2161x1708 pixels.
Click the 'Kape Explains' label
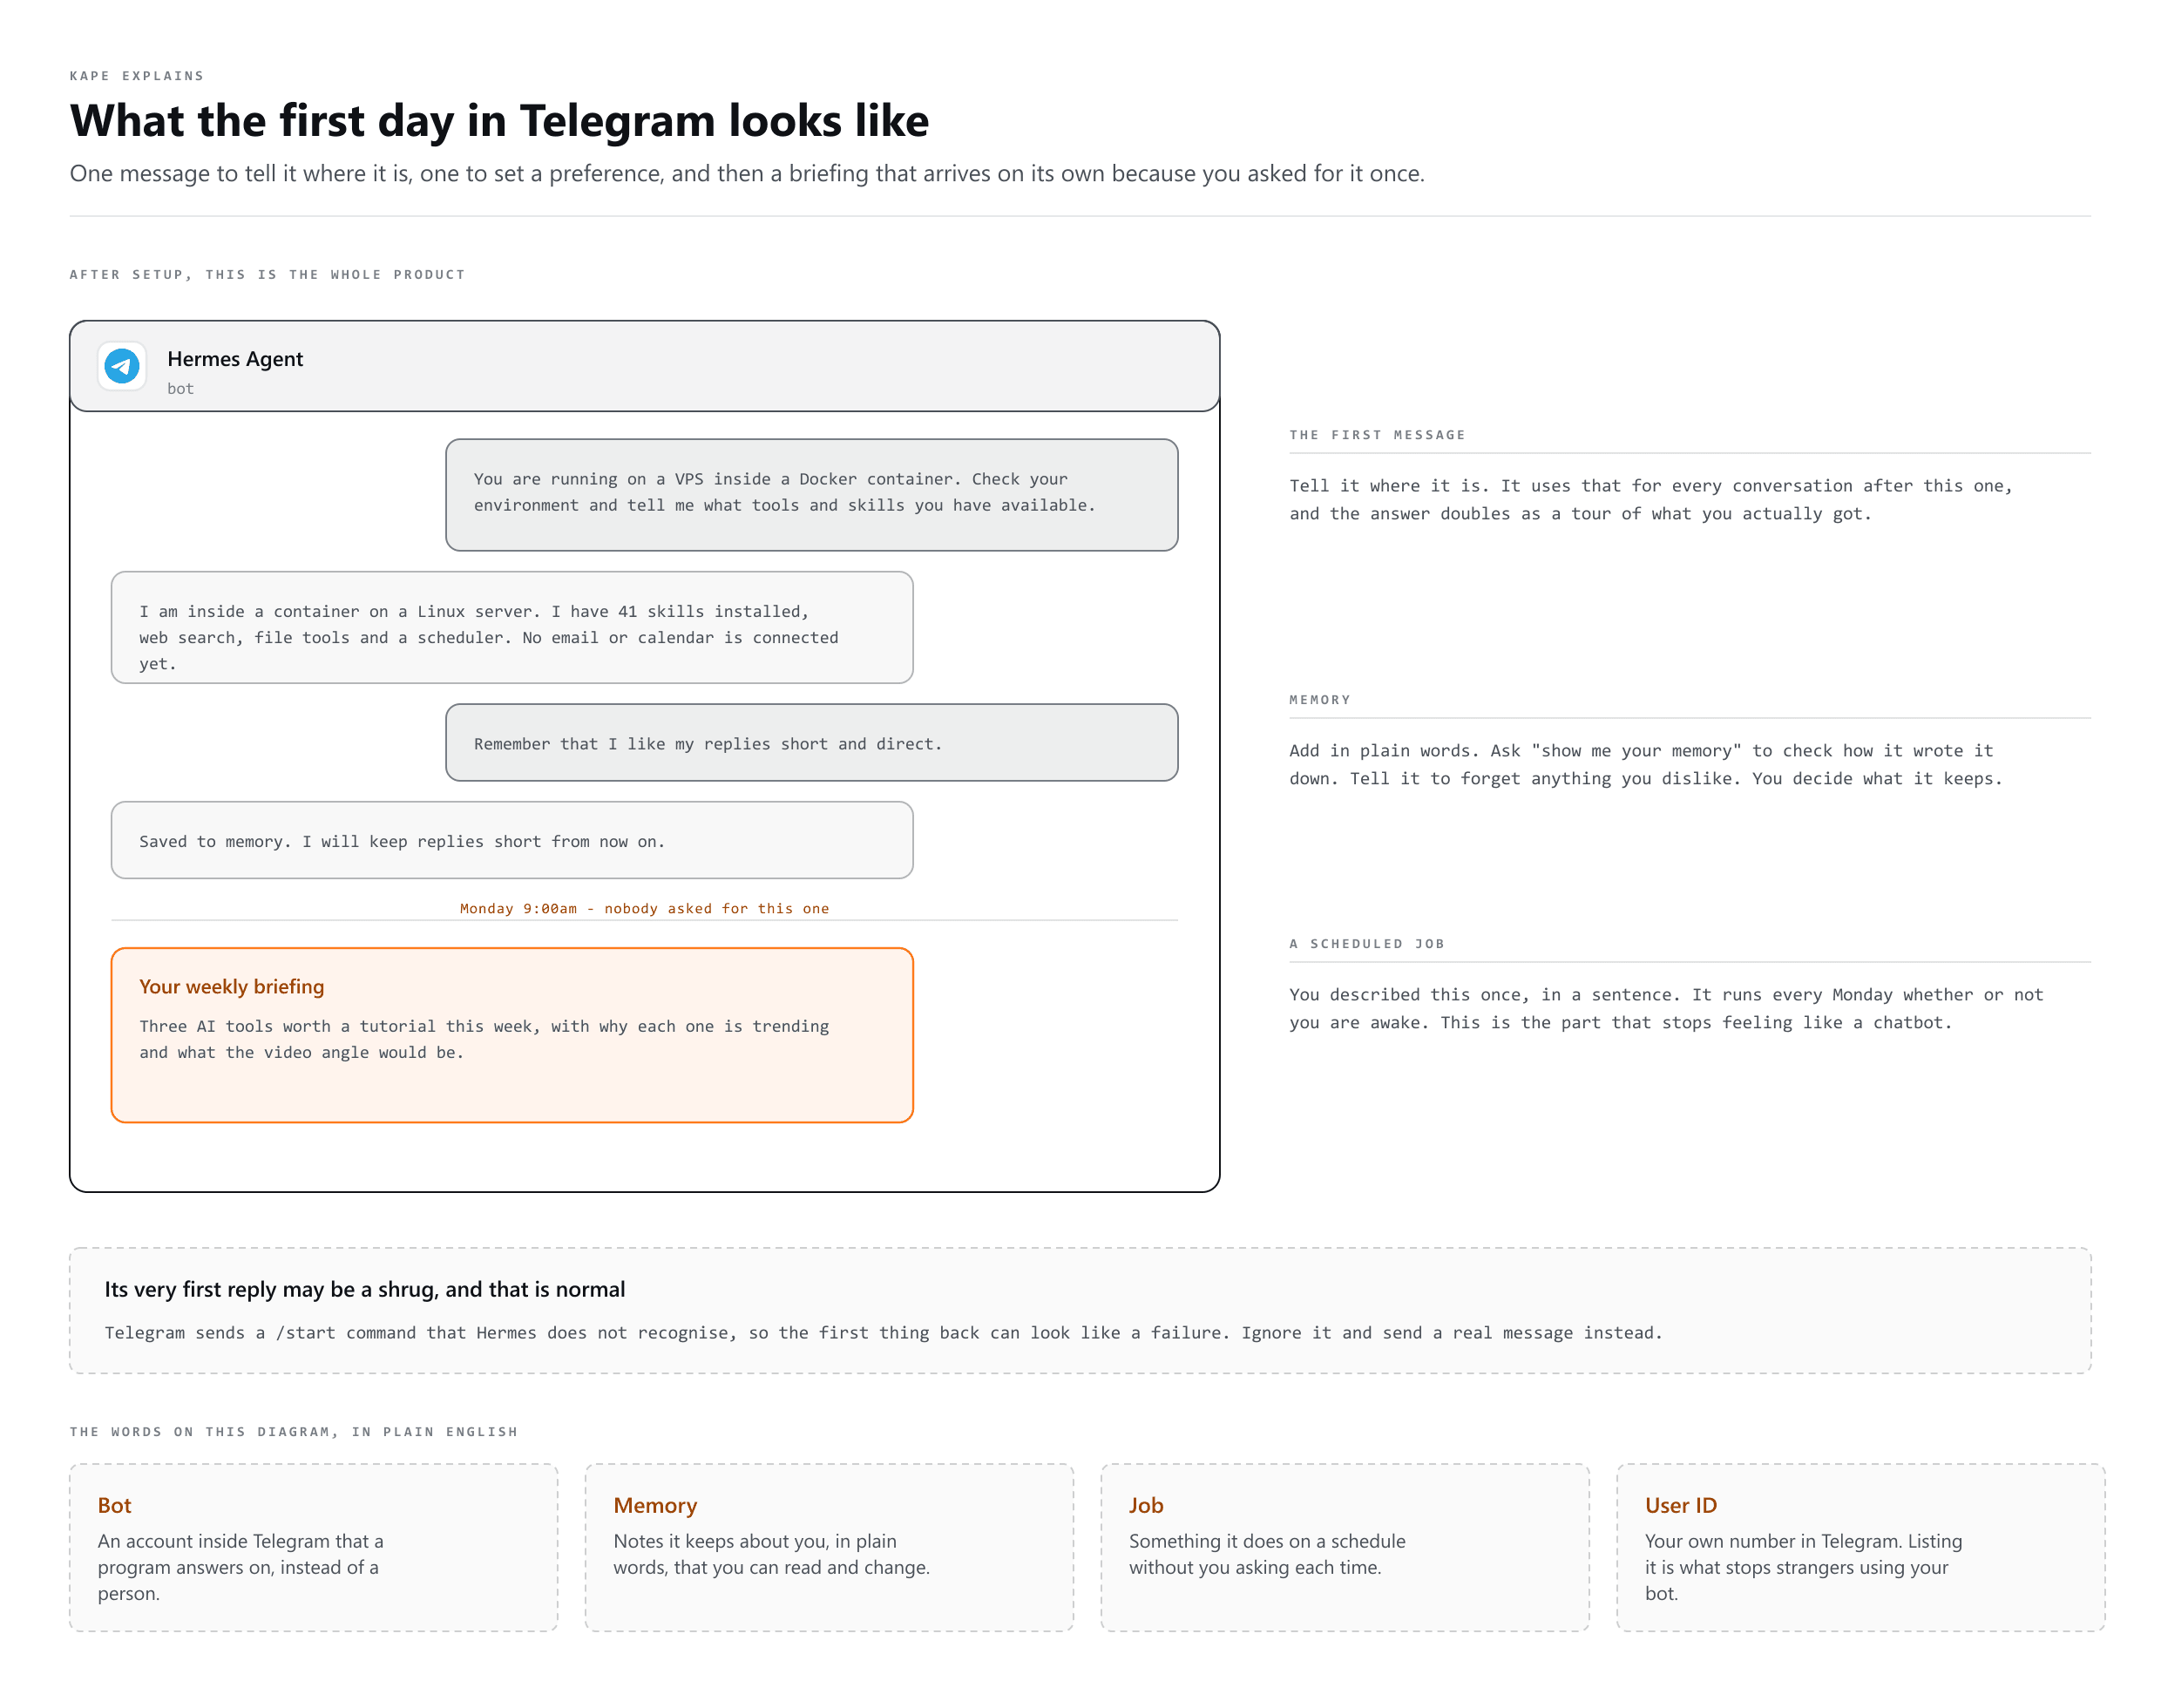tap(137, 76)
